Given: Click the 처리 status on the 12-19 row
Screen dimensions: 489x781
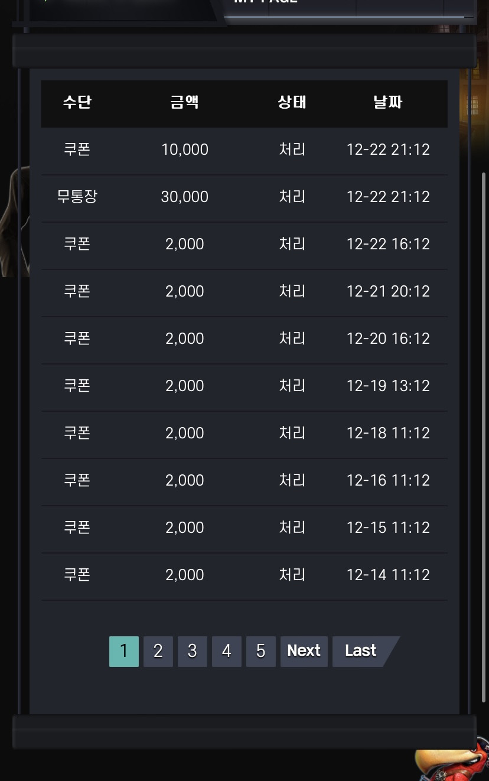Looking at the screenshot, I should pyautogui.click(x=292, y=386).
